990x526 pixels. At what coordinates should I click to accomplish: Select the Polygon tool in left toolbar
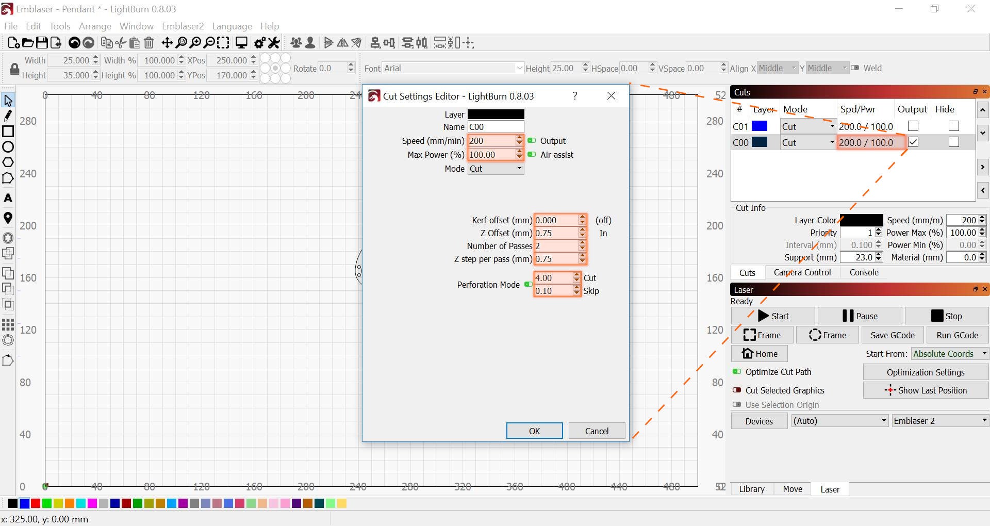(8, 162)
